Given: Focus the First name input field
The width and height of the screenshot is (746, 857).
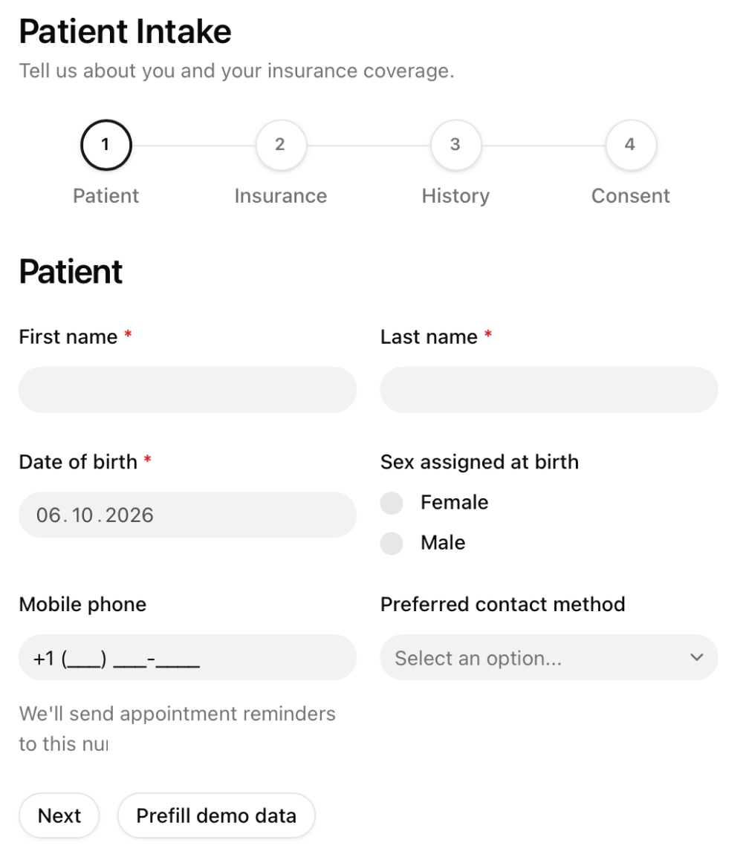Looking at the screenshot, I should click(187, 390).
